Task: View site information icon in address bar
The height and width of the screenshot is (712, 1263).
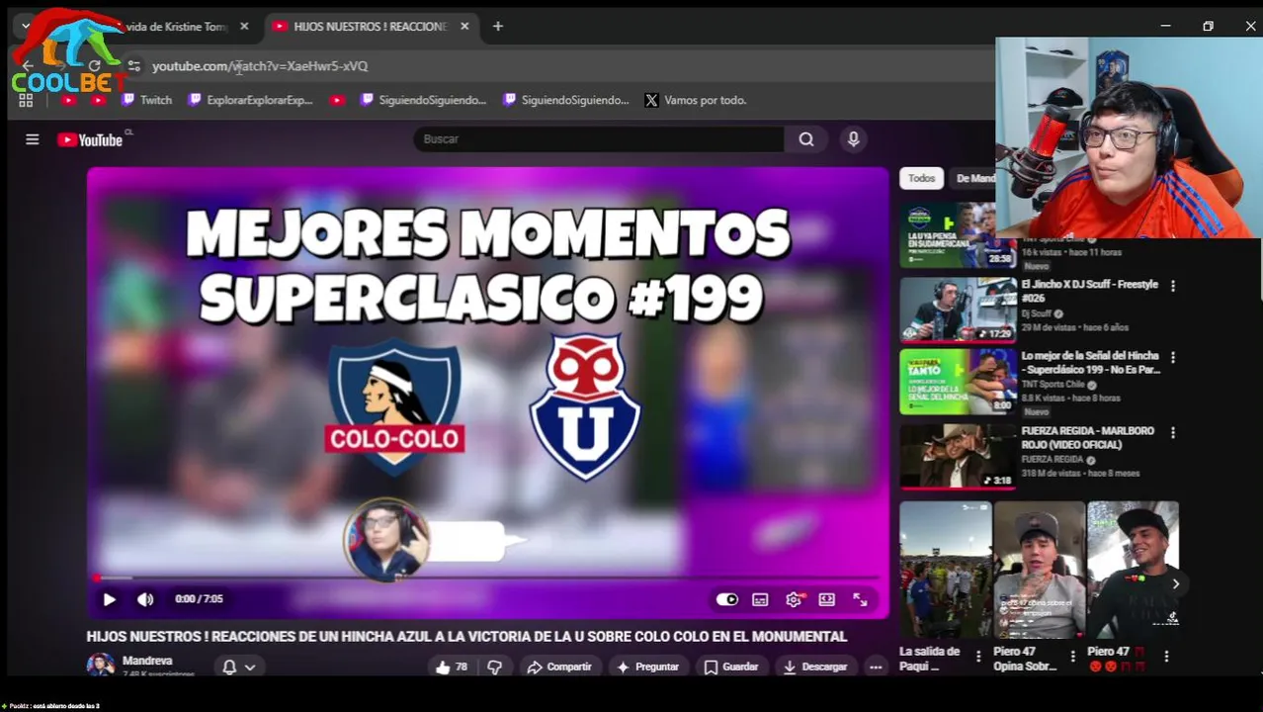Action: pyautogui.click(x=134, y=66)
